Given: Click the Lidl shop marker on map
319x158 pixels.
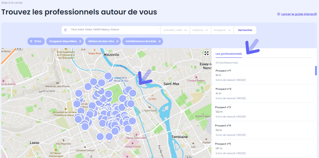Looking at the screenshot, I should [193, 143].
